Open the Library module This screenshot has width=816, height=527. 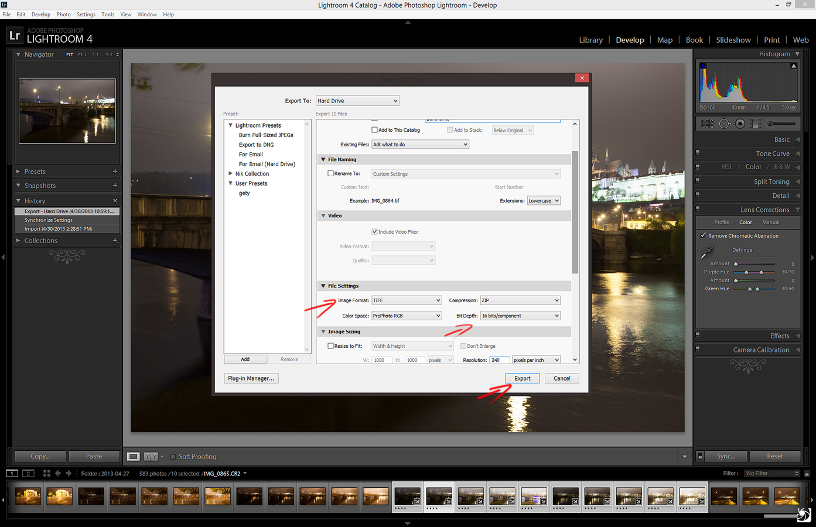pyautogui.click(x=590, y=40)
